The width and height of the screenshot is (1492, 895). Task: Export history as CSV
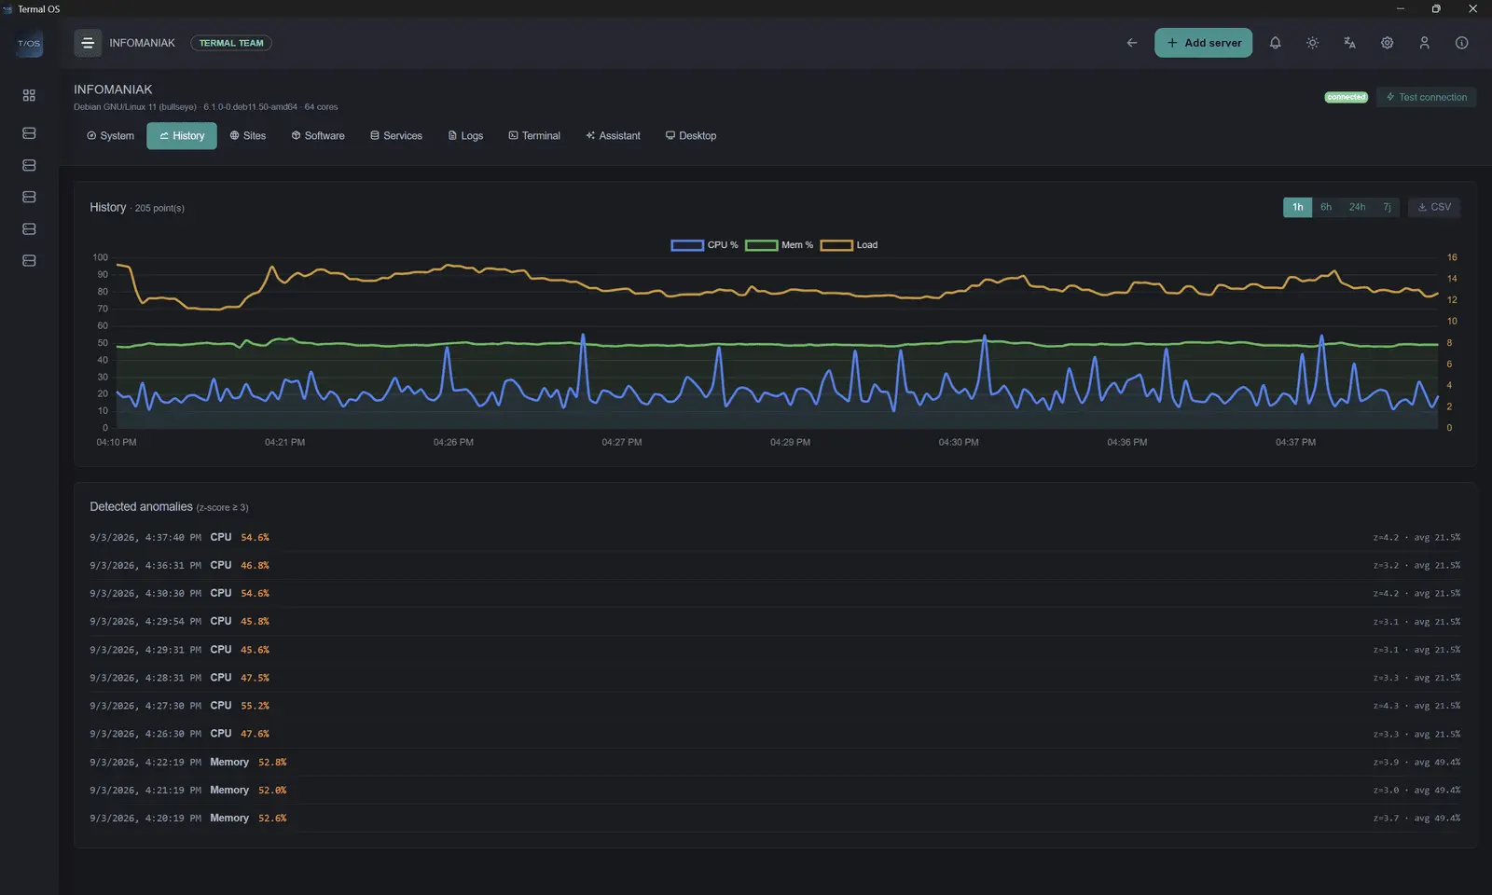1434,207
